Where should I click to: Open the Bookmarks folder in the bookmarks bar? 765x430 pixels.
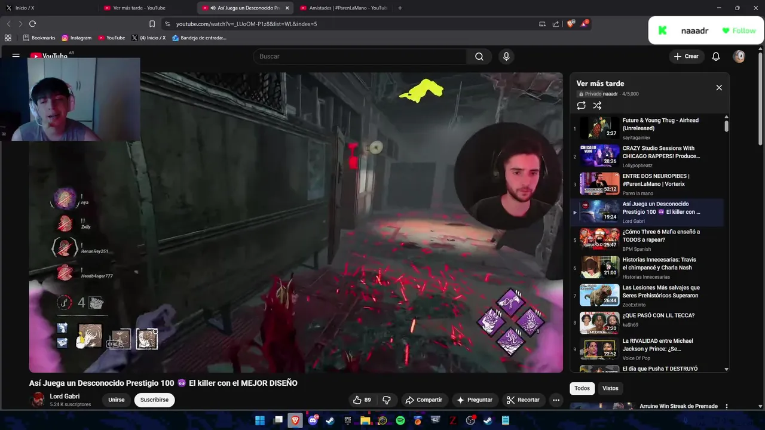[39, 38]
